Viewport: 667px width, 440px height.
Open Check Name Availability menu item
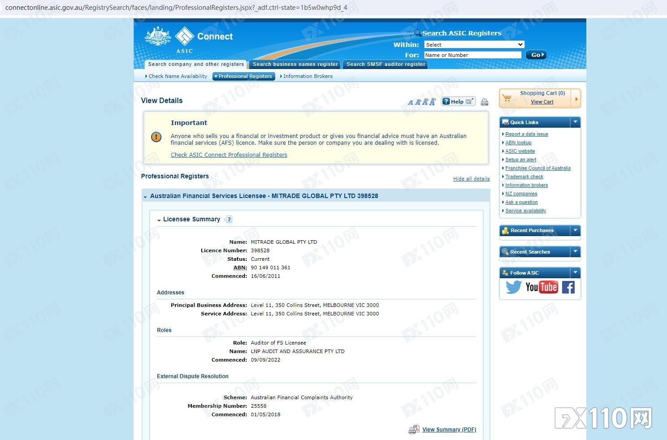coord(178,76)
